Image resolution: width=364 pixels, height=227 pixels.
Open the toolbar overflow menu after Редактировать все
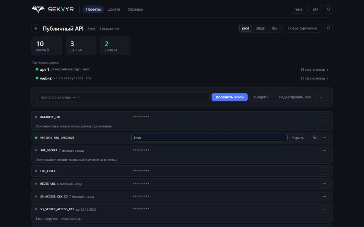322,97
